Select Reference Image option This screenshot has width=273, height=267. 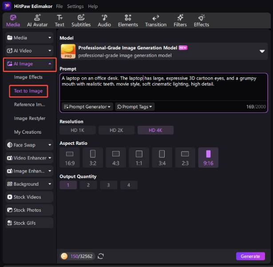30,104
